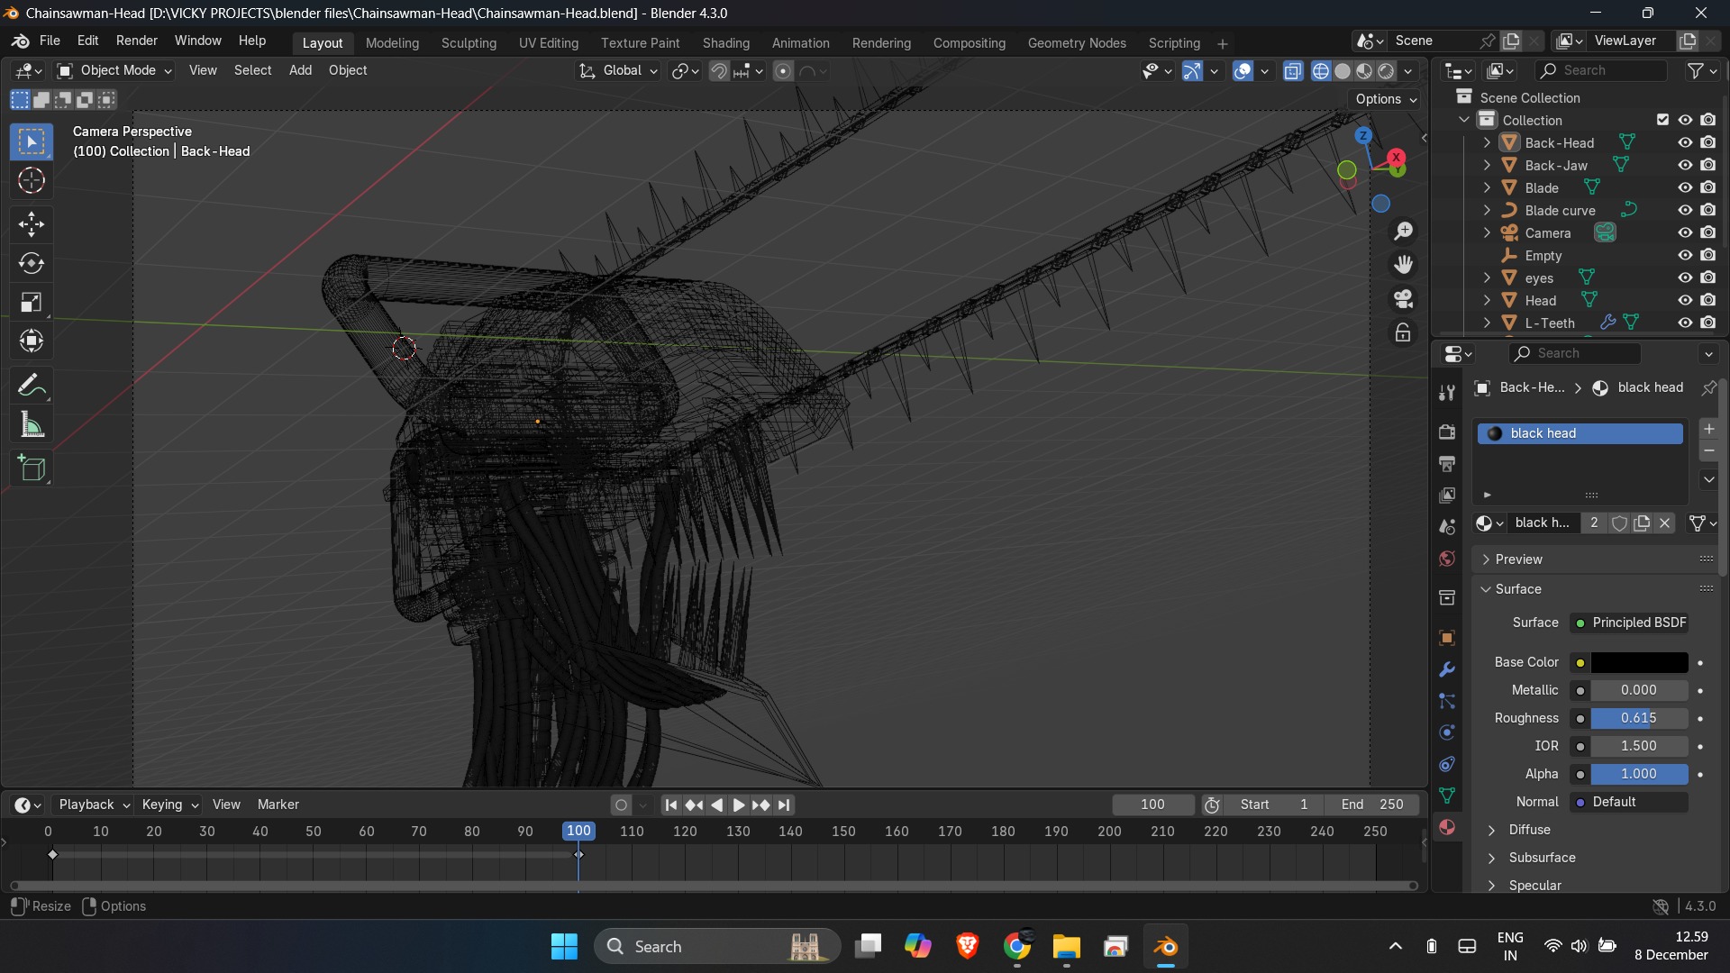Open the Global transform orientation dropdown

(x=618, y=70)
